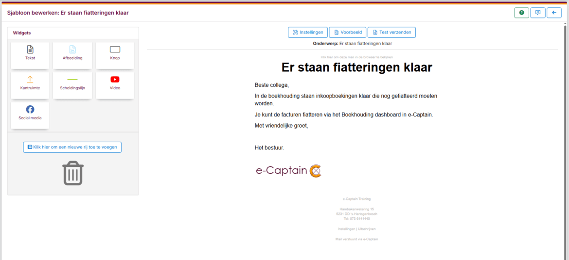
Task: Click the feedback screen icon top right
Action: [x=537, y=13]
